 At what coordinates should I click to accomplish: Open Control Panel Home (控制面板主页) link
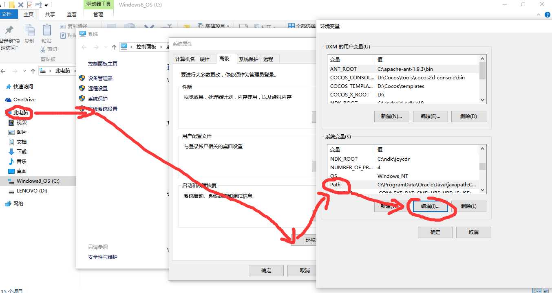pyautogui.click(x=103, y=63)
